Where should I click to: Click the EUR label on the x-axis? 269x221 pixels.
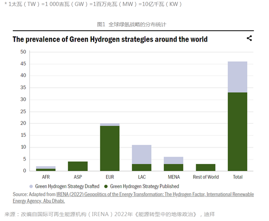[110, 177]
